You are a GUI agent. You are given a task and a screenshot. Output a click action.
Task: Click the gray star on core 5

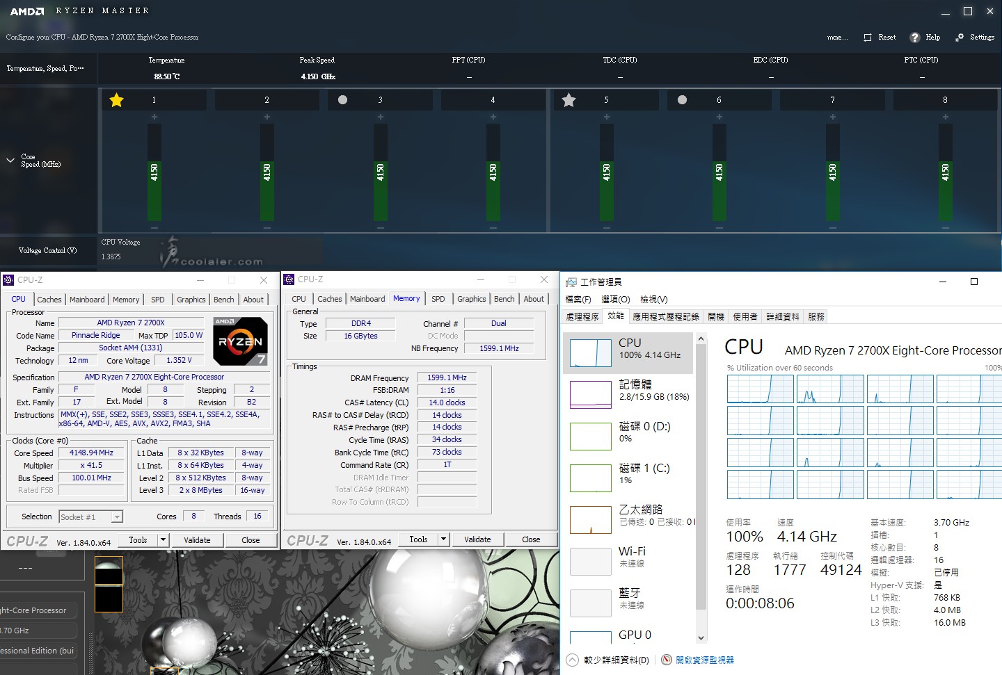tap(568, 100)
